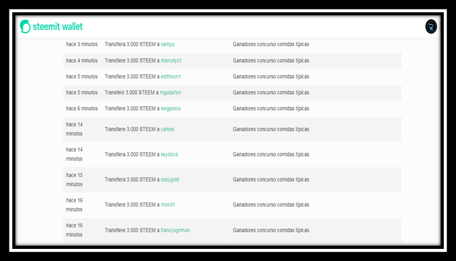Select 'Transfiera 3.000 STEEM a' in sampu row
The width and height of the screenshot is (456, 261).
coord(132,44)
